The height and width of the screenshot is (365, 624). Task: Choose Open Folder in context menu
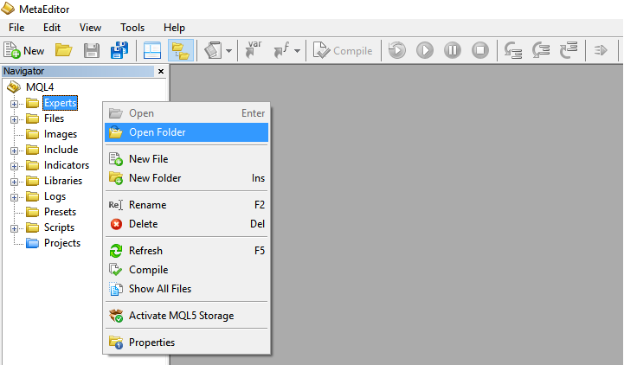click(186, 132)
